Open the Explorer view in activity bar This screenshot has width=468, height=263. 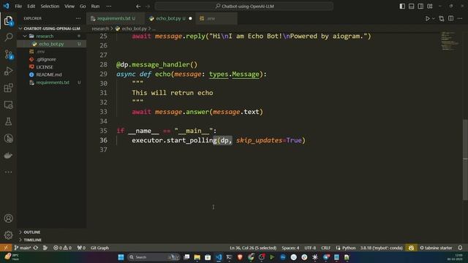coord(8,21)
